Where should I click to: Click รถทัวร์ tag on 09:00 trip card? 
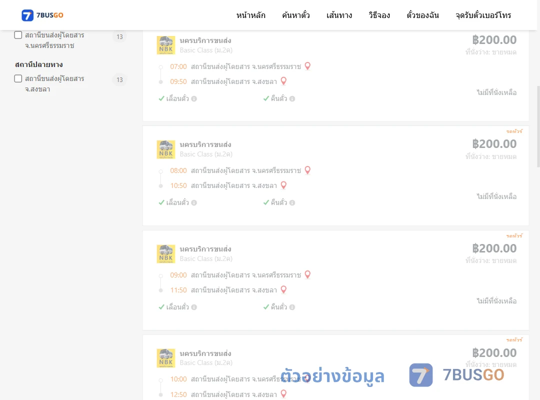coord(514,235)
